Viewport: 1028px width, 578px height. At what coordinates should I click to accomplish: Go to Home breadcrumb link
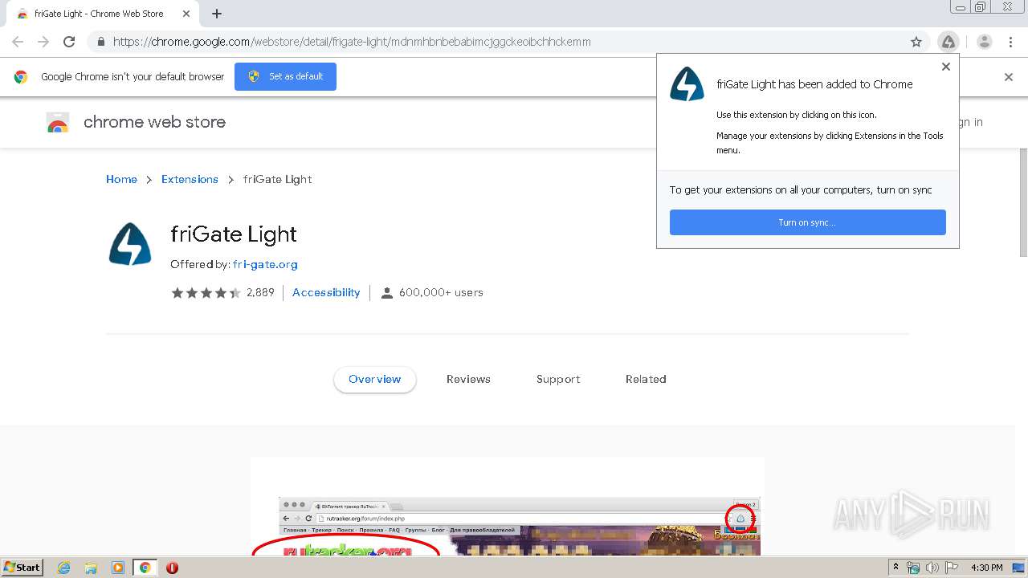point(121,179)
